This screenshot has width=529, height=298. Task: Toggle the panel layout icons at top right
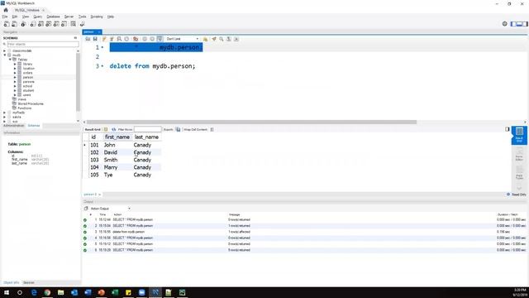click(519, 24)
